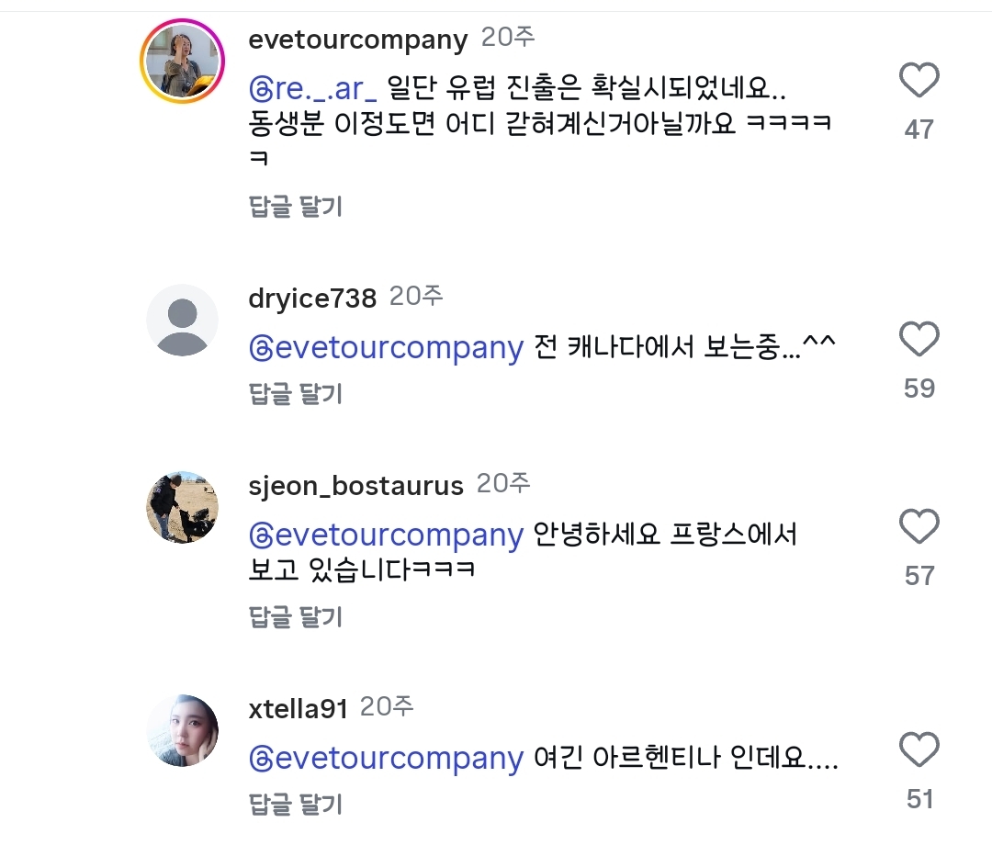This screenshot has height=845, width=992.
Task: Tap the 47 like count on the first comment
Action: click(919, 130)
